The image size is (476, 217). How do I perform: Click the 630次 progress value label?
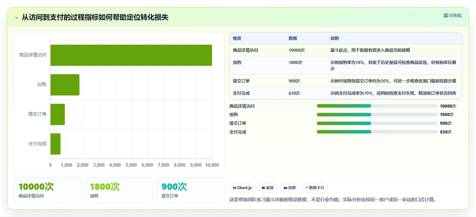446,132
